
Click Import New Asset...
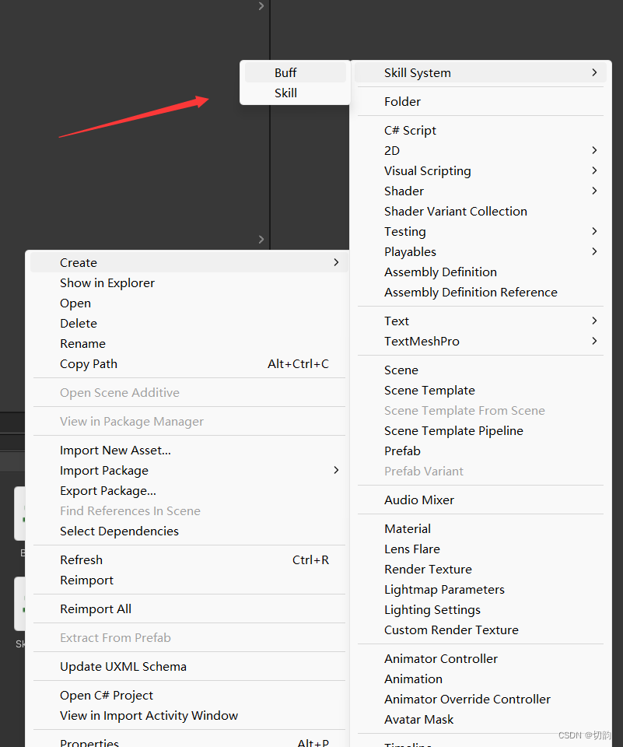click(x=189, y=451)
